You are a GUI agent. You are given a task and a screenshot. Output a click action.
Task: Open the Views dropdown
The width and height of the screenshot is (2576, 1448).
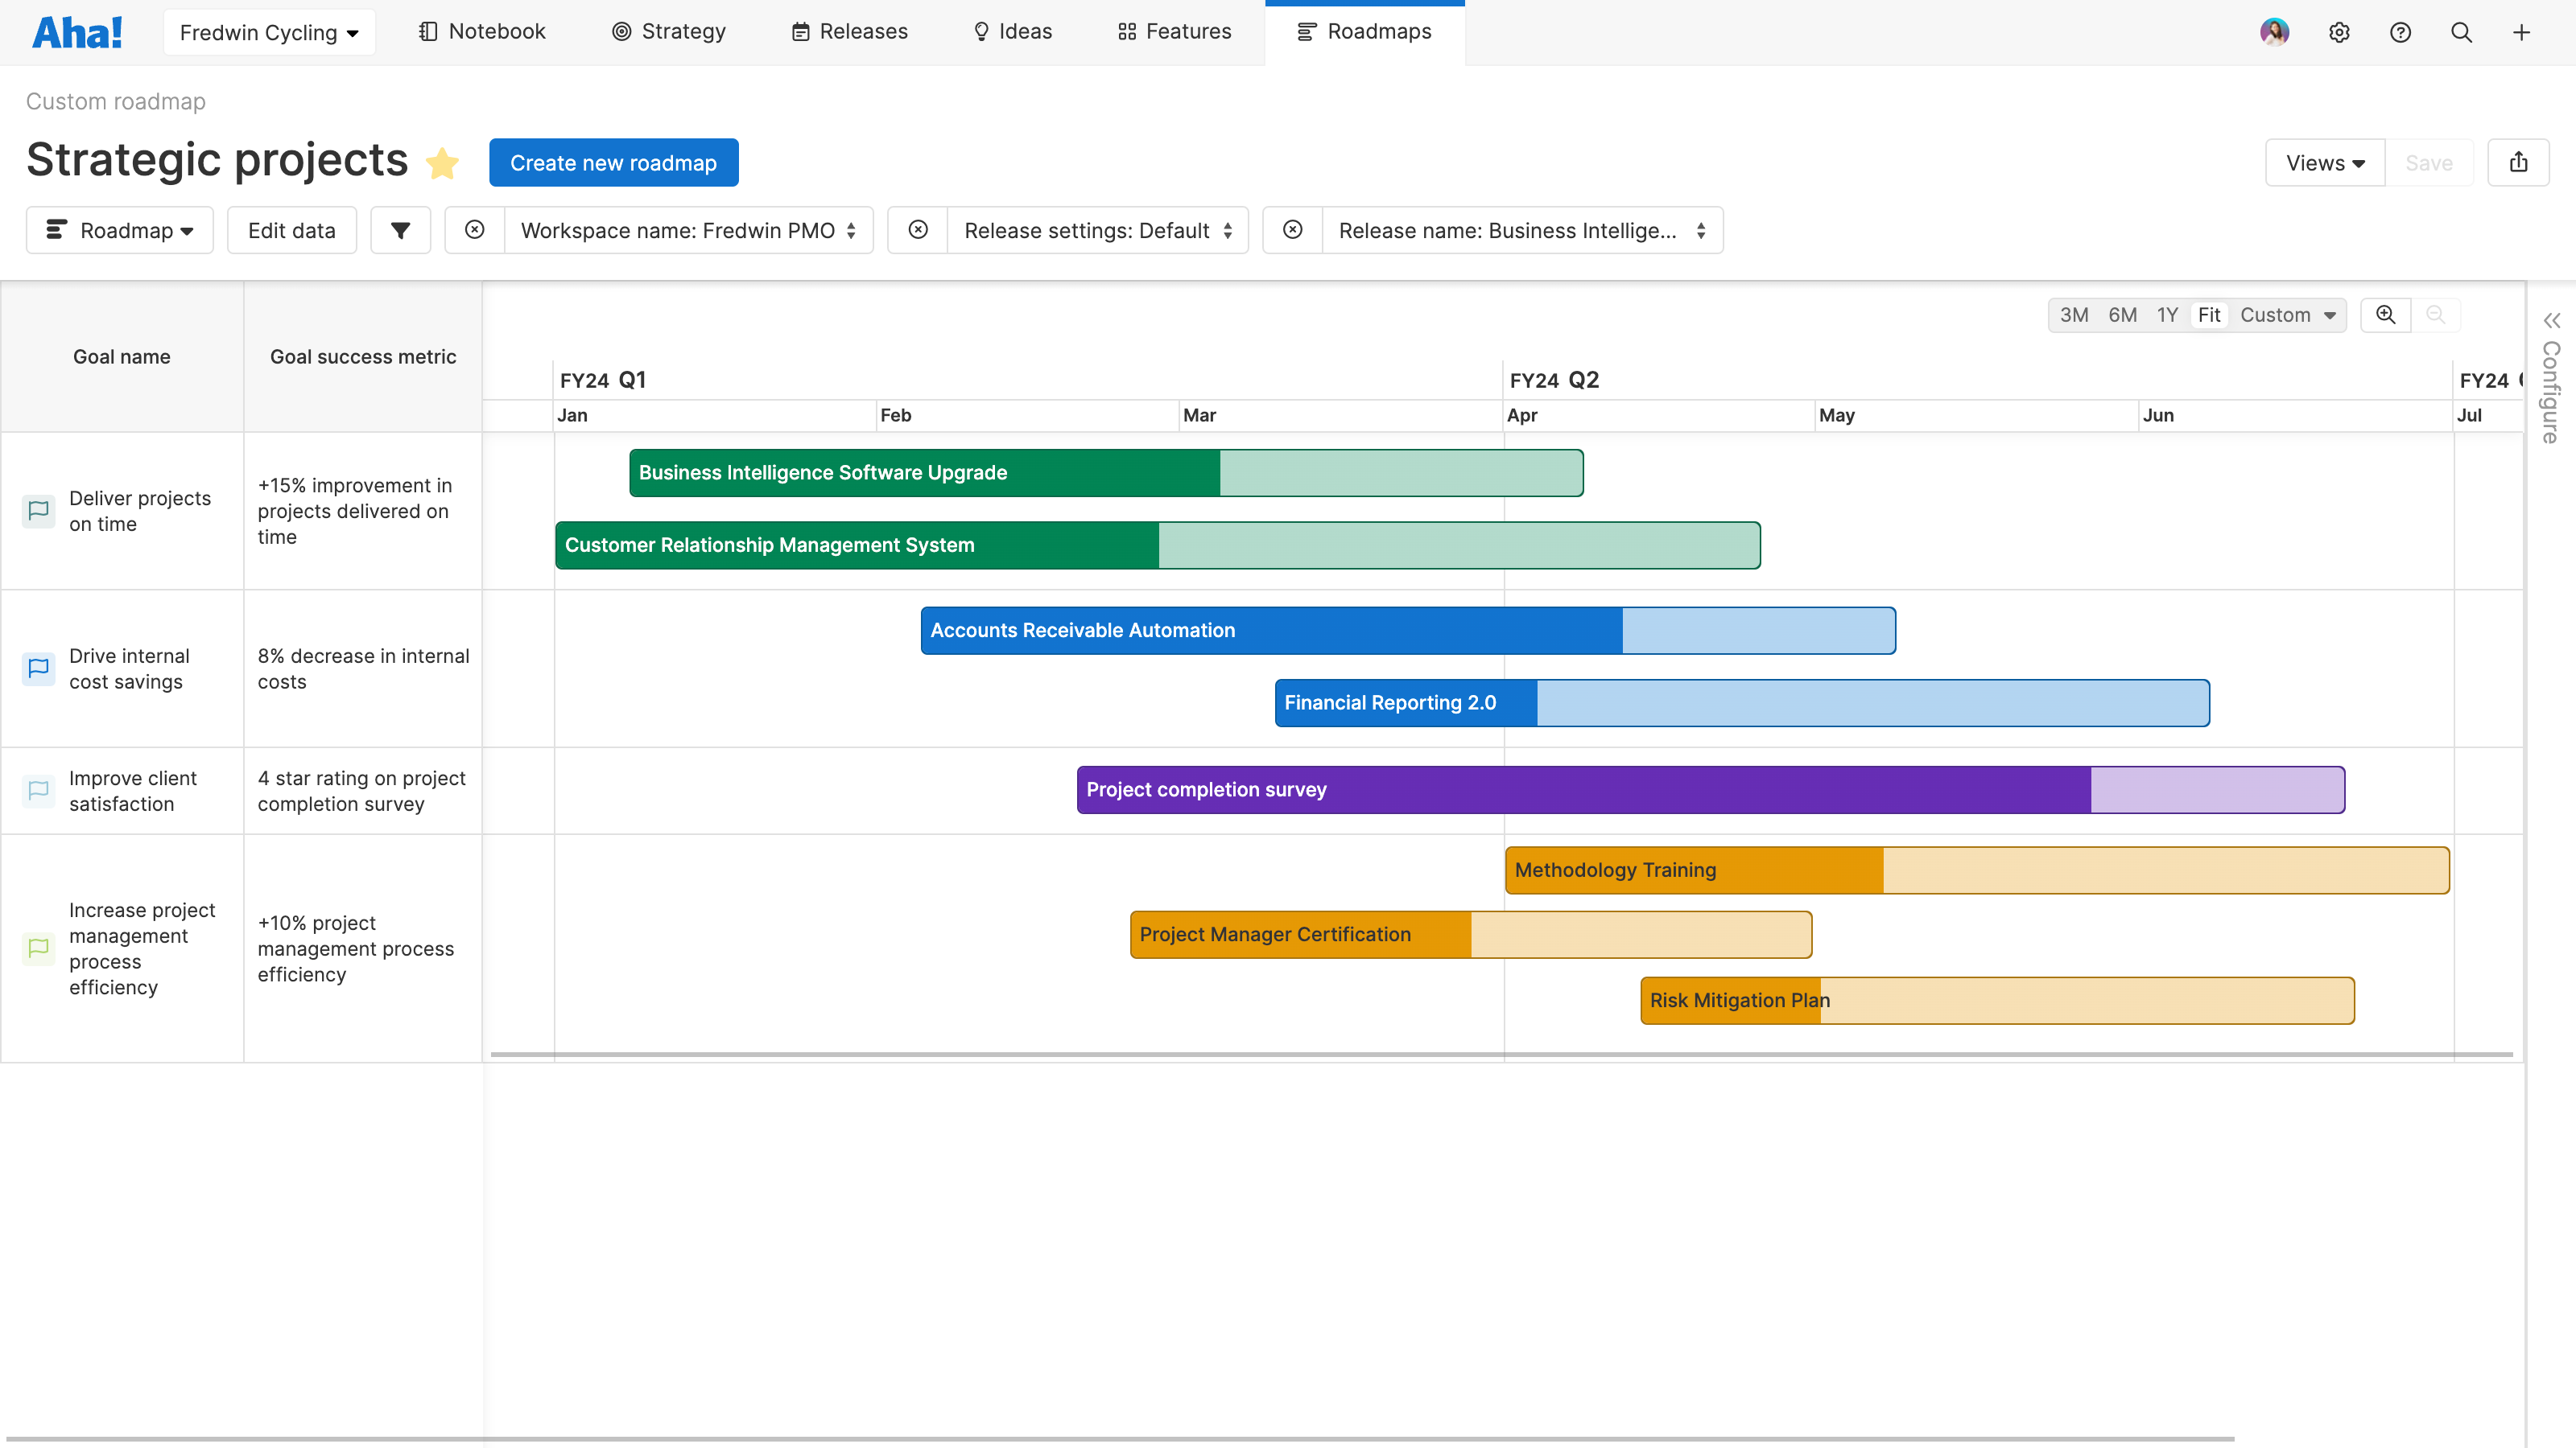click(x=2324, y=162)
